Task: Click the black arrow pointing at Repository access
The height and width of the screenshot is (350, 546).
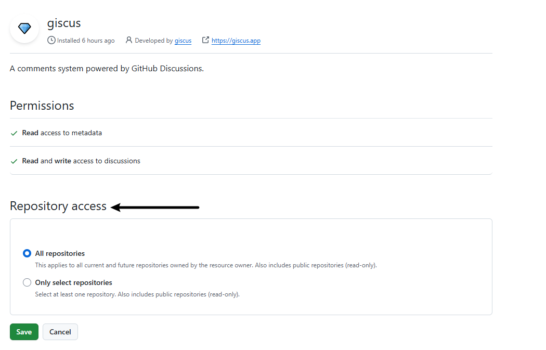Action: 155,208
